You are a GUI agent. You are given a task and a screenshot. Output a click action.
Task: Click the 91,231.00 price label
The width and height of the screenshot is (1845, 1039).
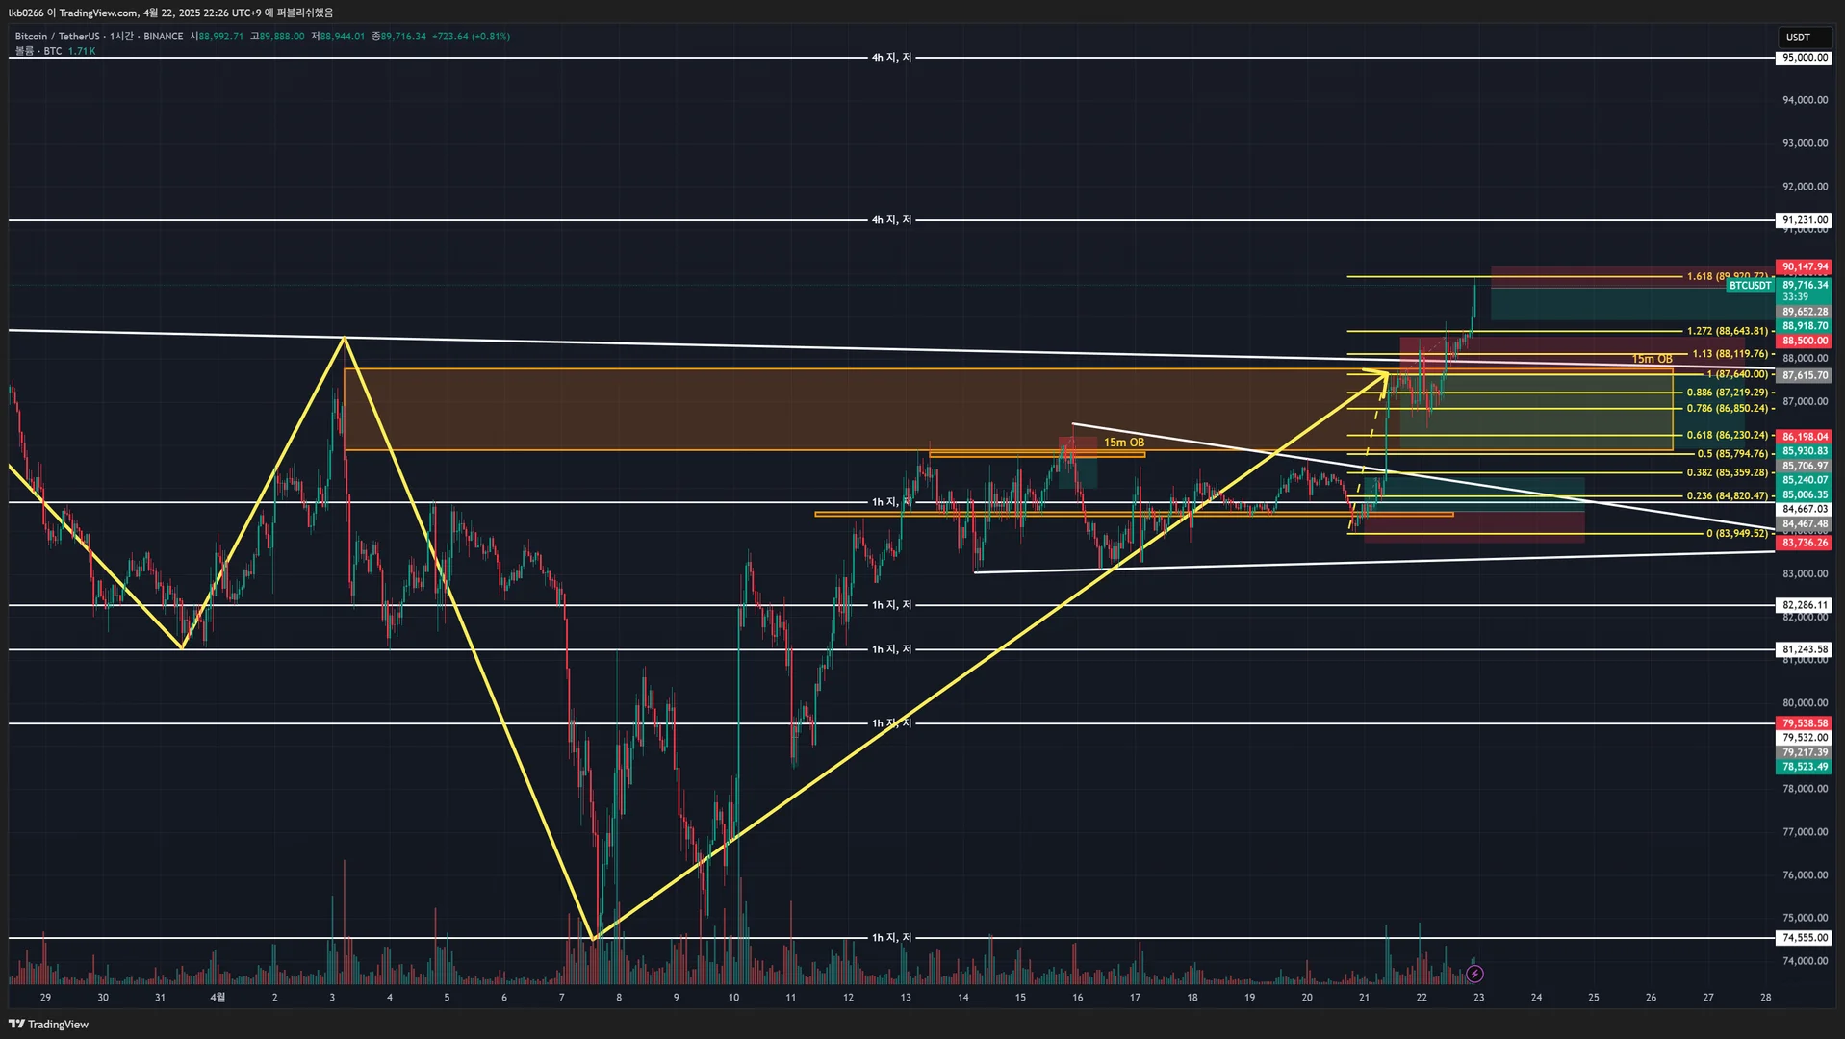pyautogui.click(x=1805, y=220)
